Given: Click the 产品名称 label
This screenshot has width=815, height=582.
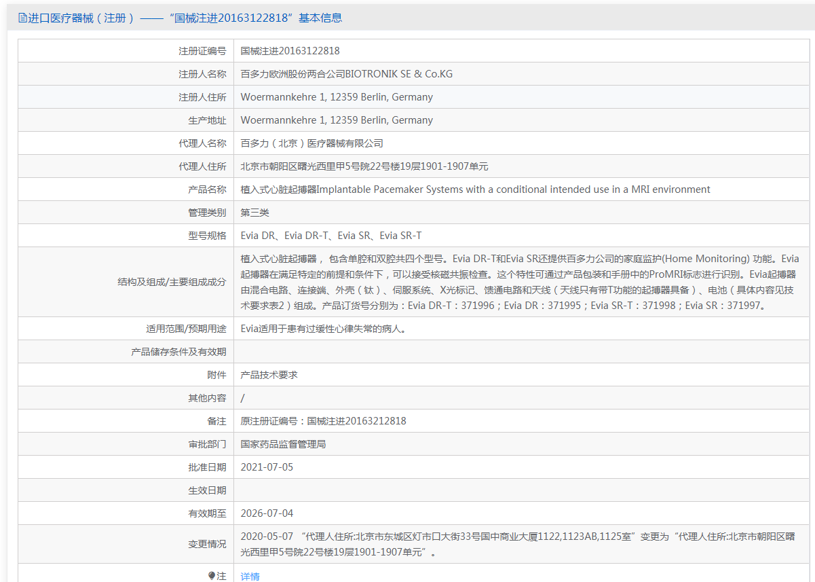Looking at the screenshot, I should click(207, 189).
